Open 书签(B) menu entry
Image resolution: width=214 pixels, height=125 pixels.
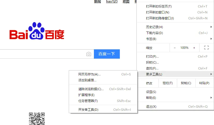(175, 39)
